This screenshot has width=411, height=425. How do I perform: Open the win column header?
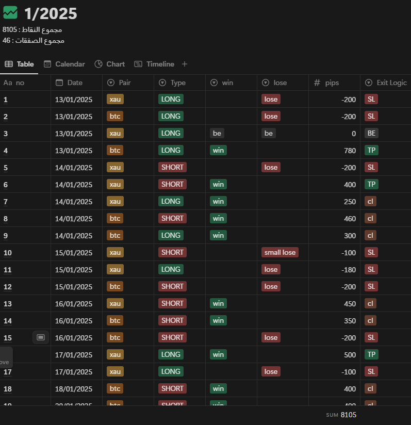tap(227, 83)
